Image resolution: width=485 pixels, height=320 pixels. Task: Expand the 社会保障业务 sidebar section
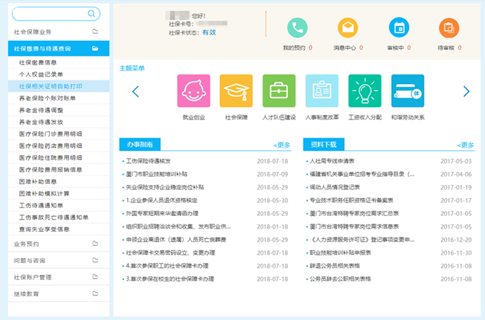[55, 32]
